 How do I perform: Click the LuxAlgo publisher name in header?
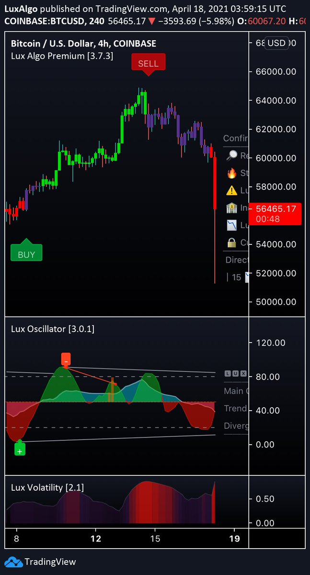point(20,9)
